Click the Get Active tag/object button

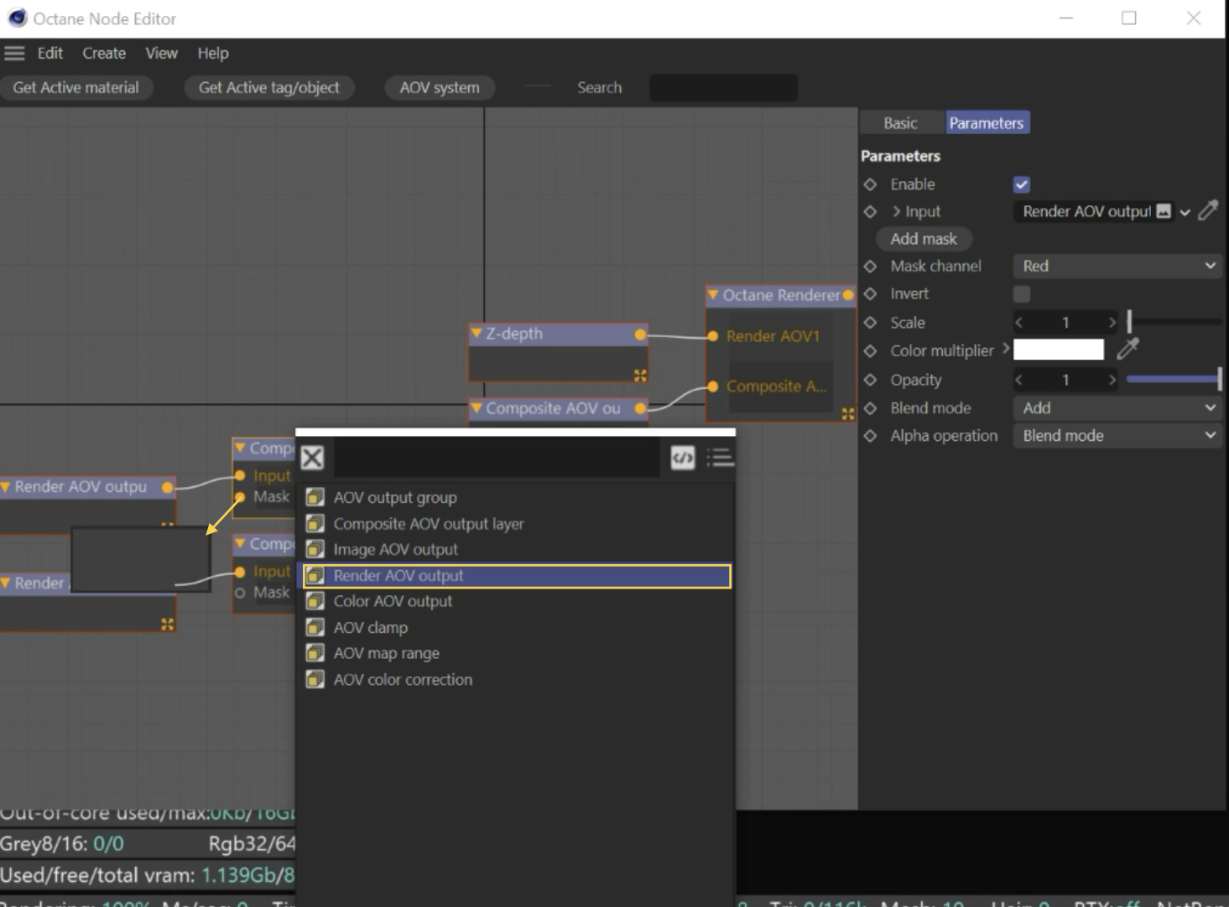click(x=269, y=87)
